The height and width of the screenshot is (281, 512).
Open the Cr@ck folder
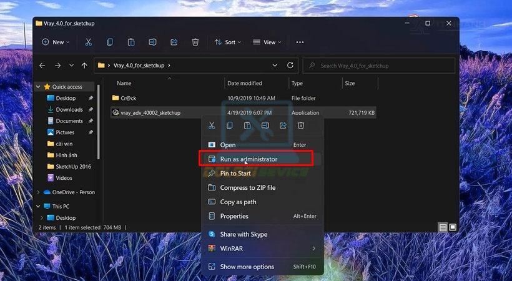pyautogui.click(x=129, y=98)
